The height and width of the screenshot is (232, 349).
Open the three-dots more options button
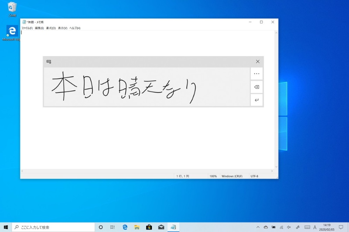(x=257, y=74)
